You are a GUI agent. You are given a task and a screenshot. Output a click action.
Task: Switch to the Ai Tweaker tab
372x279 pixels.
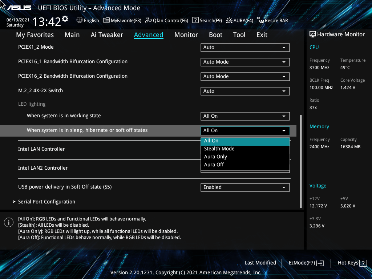[x=107, y=35]
